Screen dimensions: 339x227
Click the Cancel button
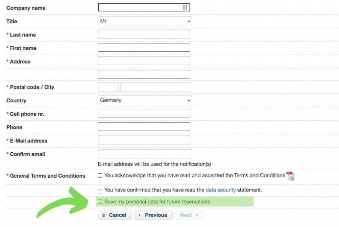pyautogui.click(x=115, y=215)
